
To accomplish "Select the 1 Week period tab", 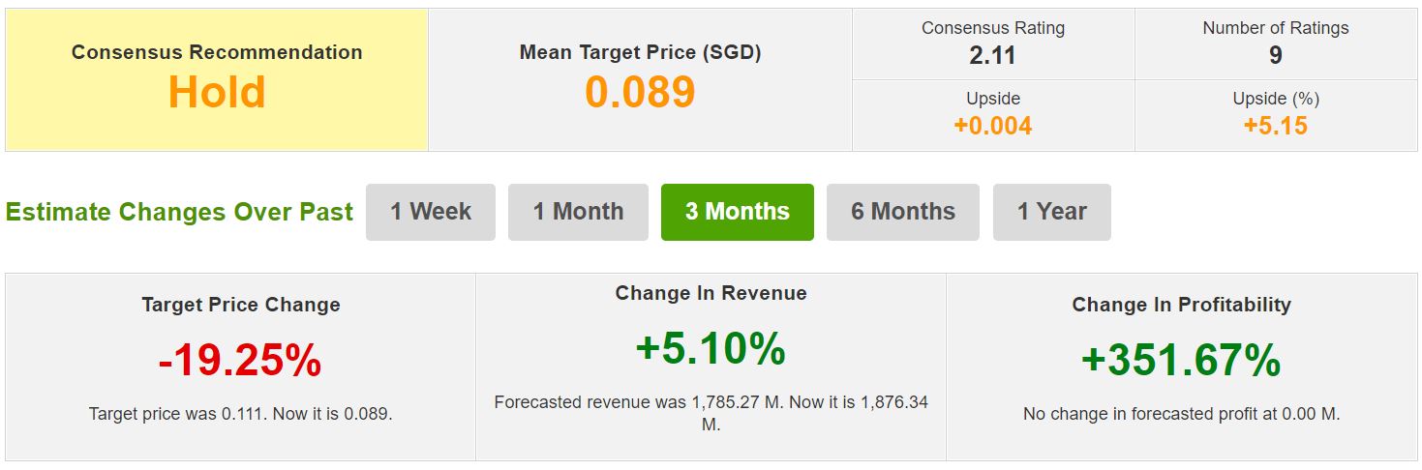I will pos(431,212).
